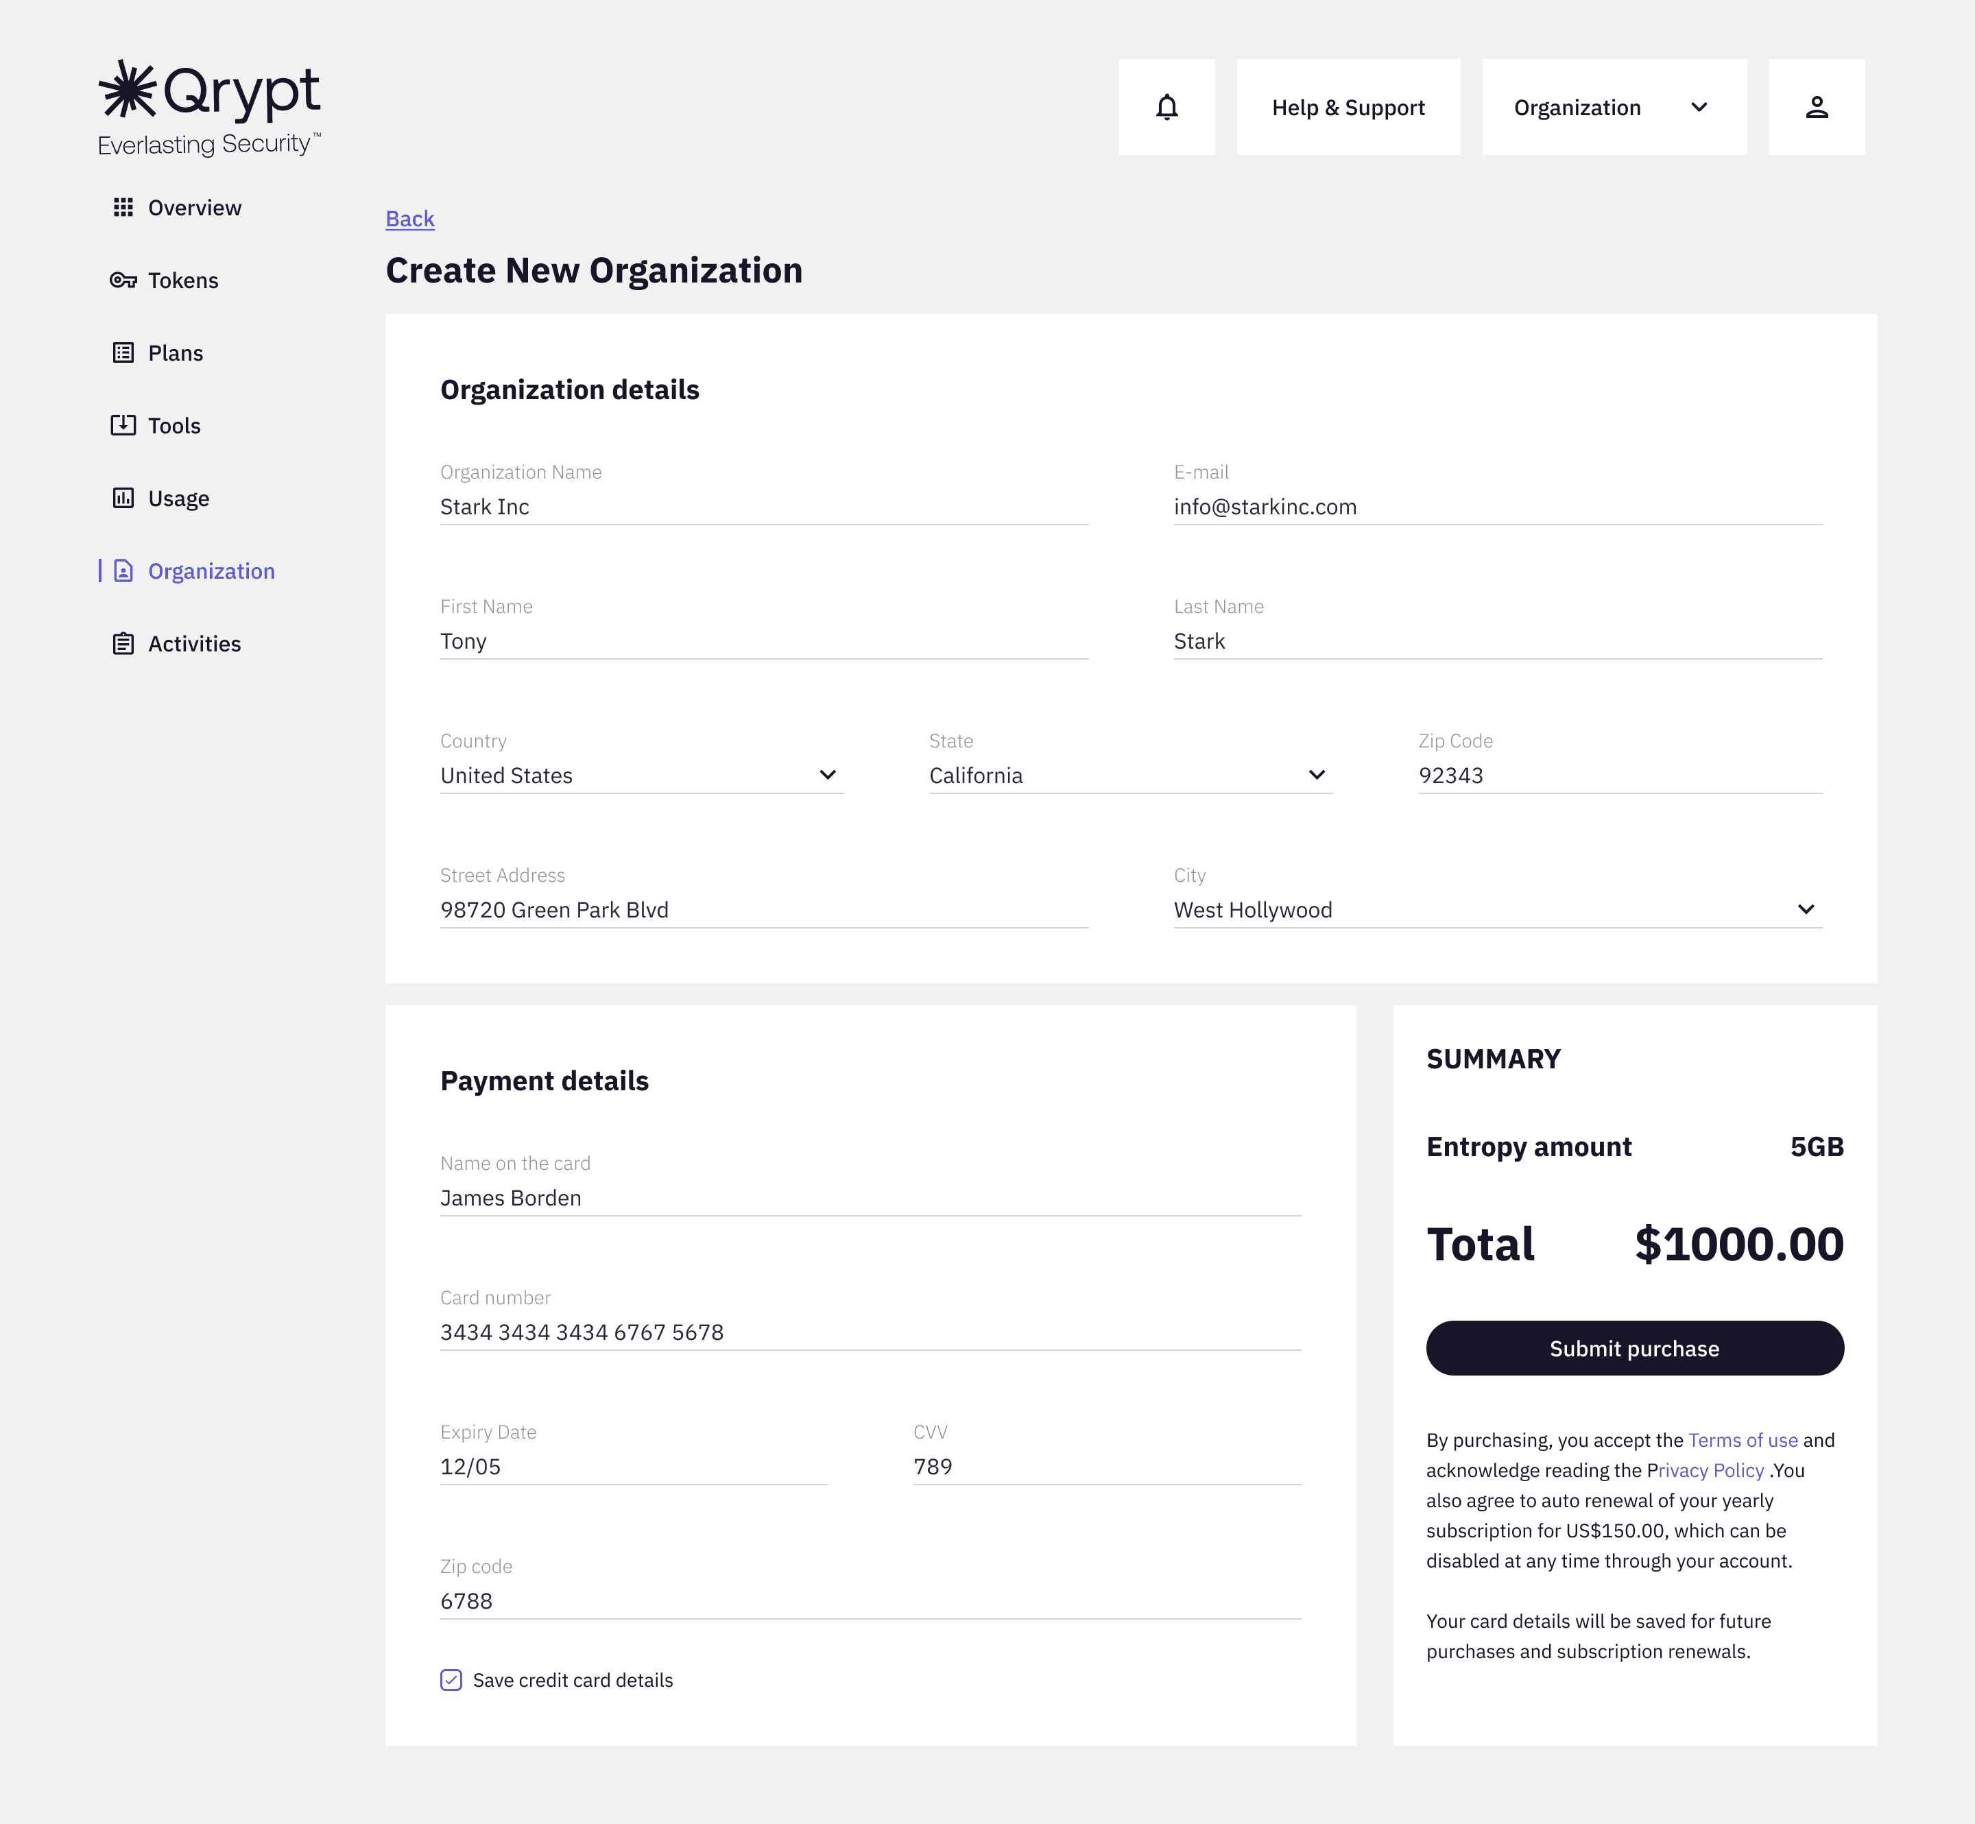Expand the City dropdown
1975x1824 pixels.
click(1805, 909)
